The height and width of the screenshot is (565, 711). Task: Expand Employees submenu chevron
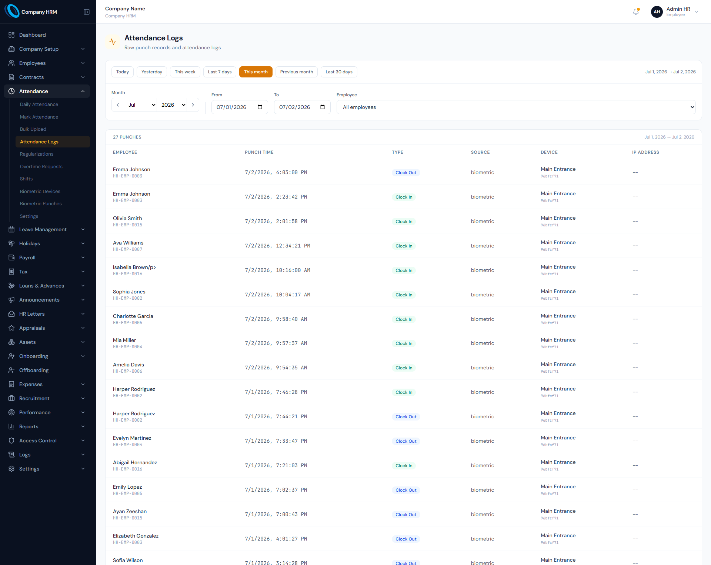point(83,63)
